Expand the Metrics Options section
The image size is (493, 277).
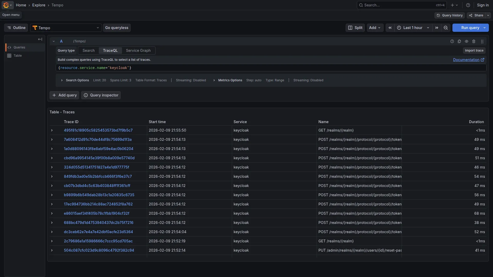click(214, 80)
